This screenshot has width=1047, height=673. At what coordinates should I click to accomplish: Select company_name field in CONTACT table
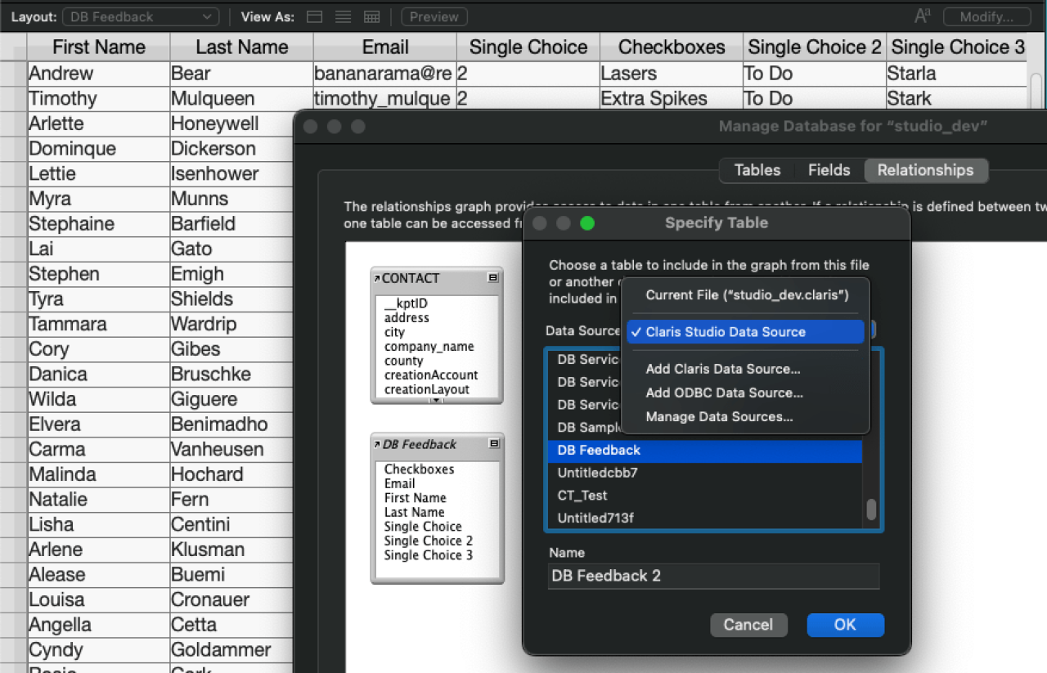(429, 347)
